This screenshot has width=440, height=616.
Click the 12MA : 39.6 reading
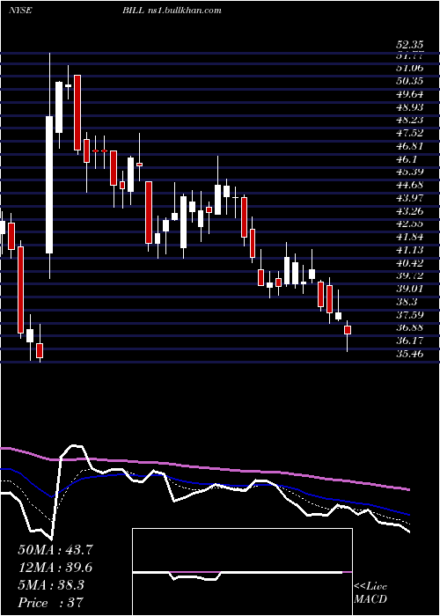pos(55,568)
